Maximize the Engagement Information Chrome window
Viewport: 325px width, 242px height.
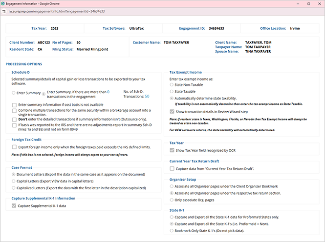308,4
